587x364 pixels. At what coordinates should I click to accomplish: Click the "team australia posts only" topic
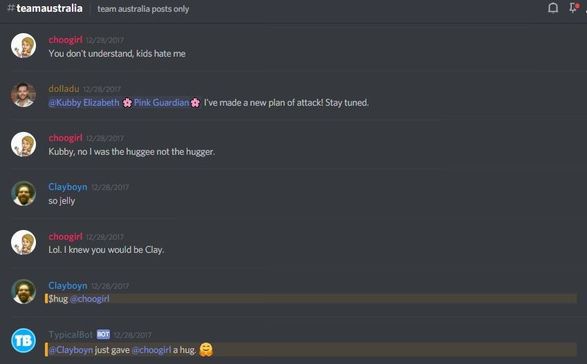point(143,8)
